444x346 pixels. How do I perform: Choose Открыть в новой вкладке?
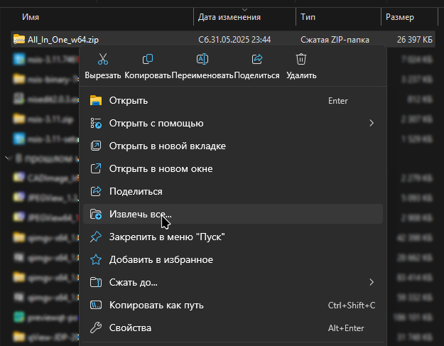[x=233, y=146]
